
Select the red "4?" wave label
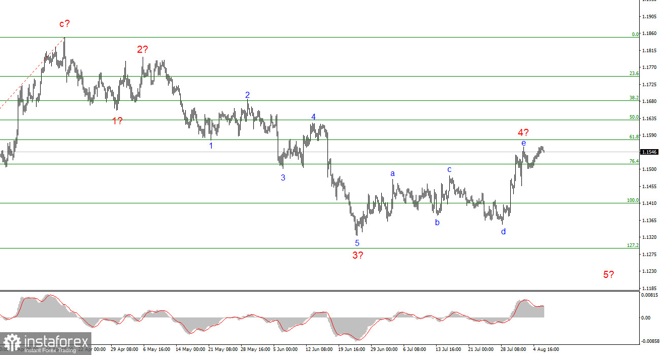tap(523, 132)
